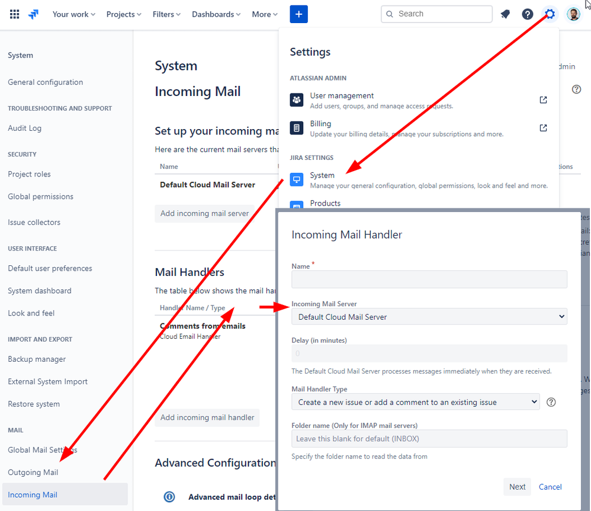Click the Jira logo icon
The height and width of the screenshot is (511, 591).
[34, 14]
